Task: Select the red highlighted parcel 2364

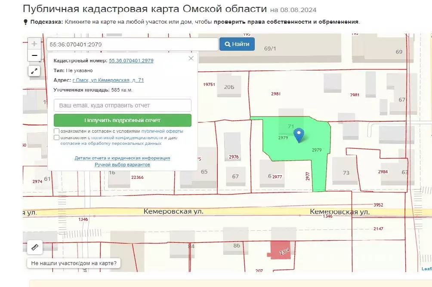Action: click(x=281, y=250)
